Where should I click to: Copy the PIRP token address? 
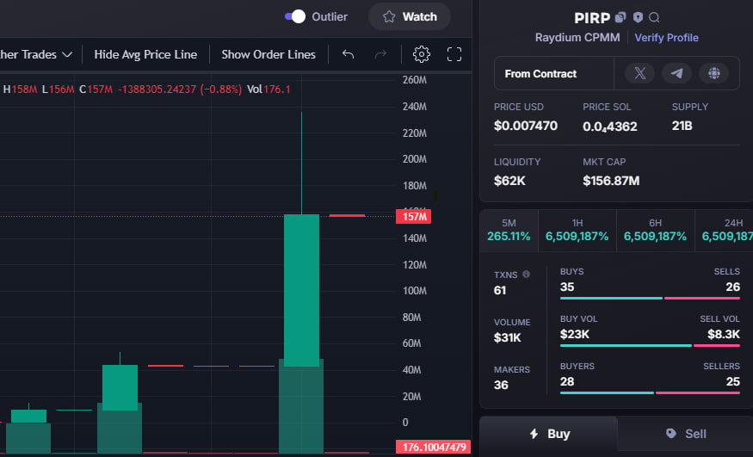pos(620,18)
